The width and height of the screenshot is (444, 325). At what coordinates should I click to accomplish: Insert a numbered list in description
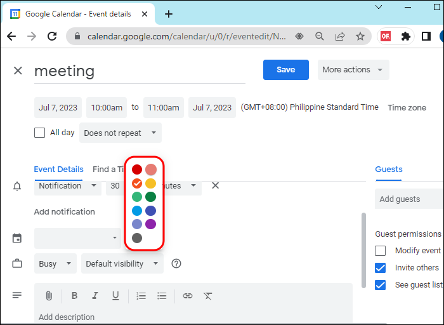click(141, 296)
